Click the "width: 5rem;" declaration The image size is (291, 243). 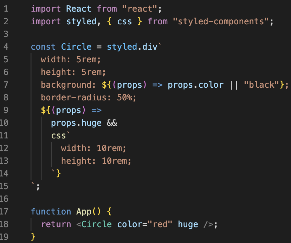[x=71, y=59]
